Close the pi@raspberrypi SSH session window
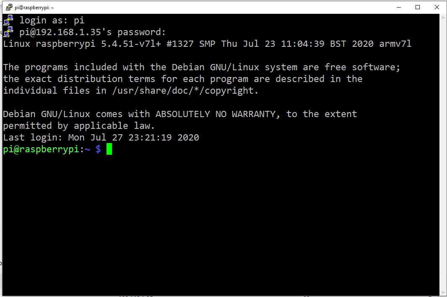Screen dimensions: 447x297 click(x=437, y=7)
